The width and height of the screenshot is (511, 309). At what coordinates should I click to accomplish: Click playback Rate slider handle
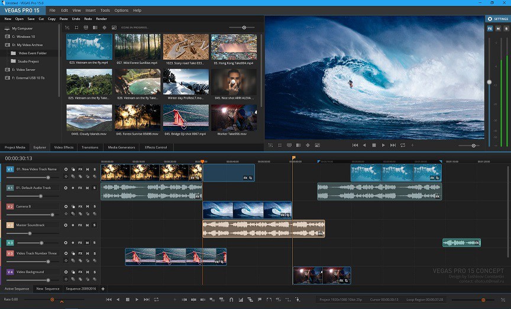click(x=52, y=300)
